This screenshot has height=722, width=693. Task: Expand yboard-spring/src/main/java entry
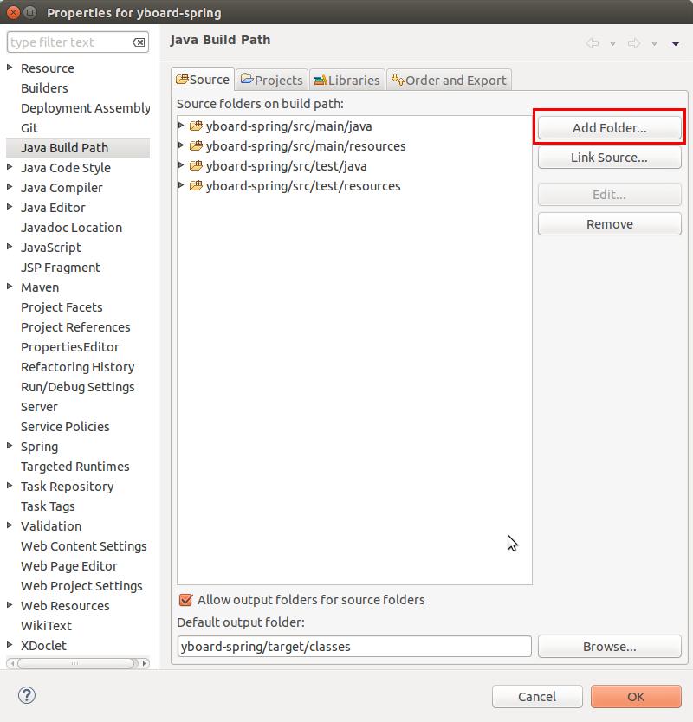click(181, 126)
